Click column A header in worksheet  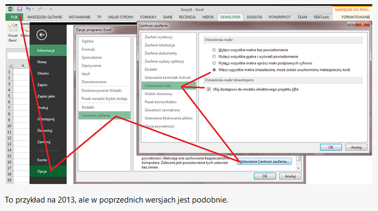[23, 66]
